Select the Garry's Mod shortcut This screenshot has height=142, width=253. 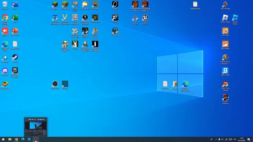[225, 72]
